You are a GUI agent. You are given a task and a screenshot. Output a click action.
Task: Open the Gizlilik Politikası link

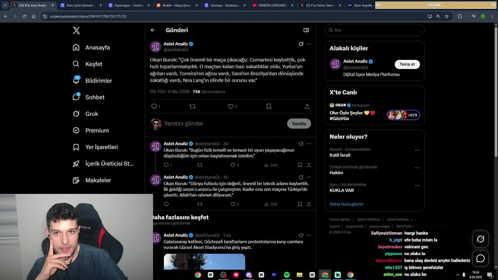click(369, 219)
